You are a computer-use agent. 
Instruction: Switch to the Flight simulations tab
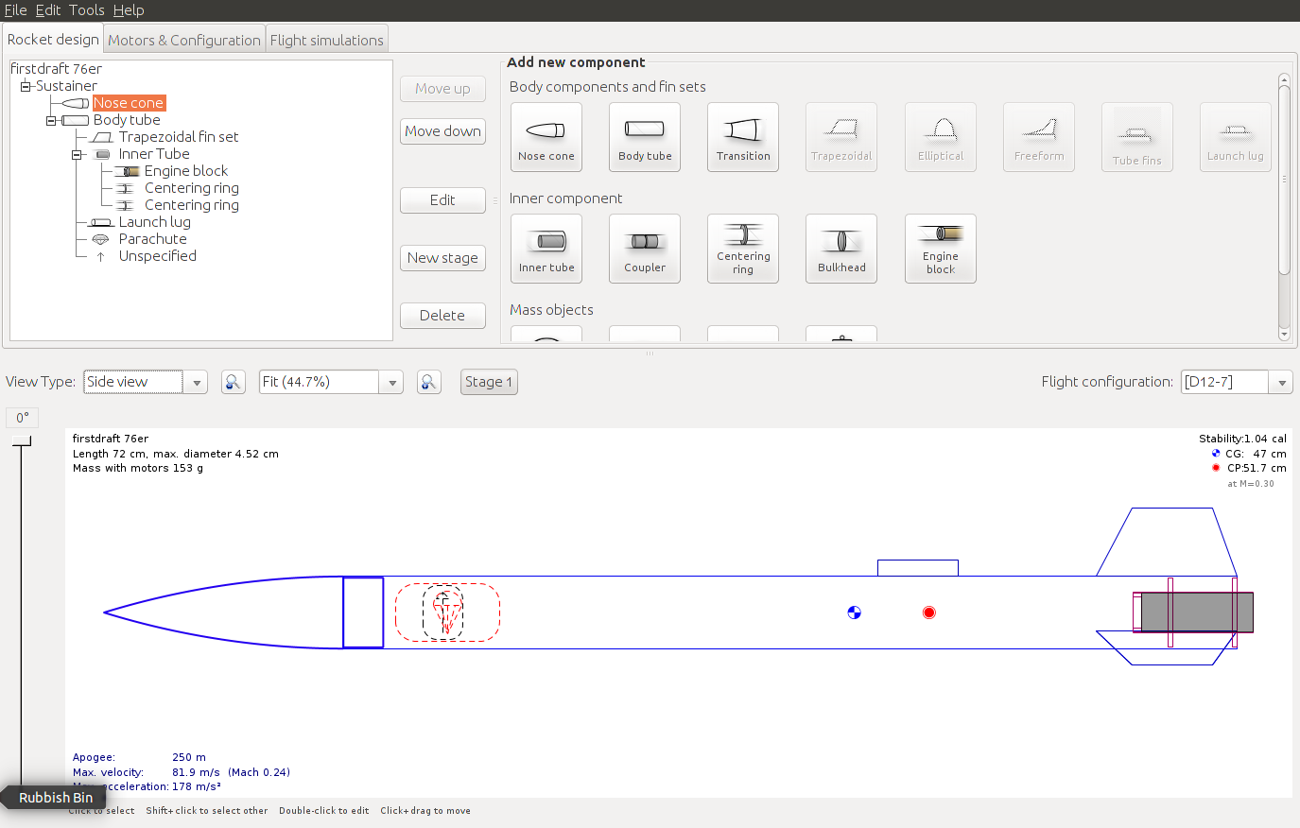click(326, 40)
